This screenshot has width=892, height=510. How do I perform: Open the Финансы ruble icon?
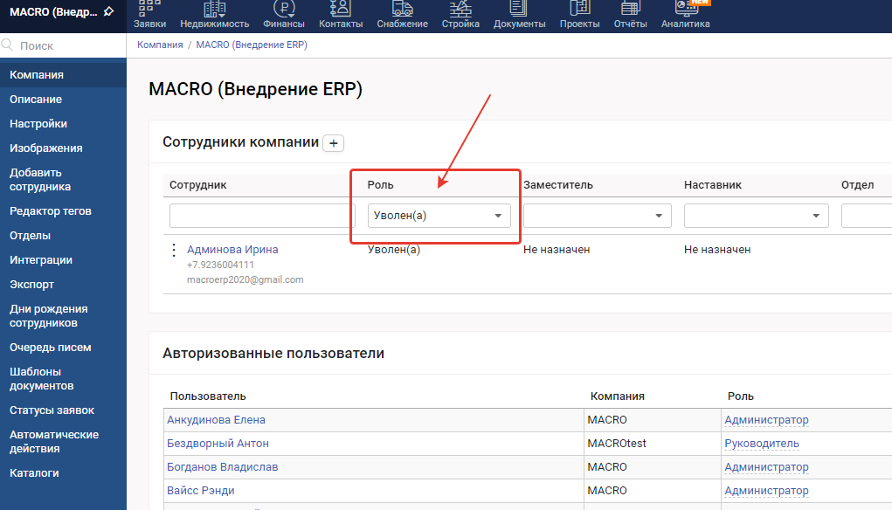(x=284, y=9)
